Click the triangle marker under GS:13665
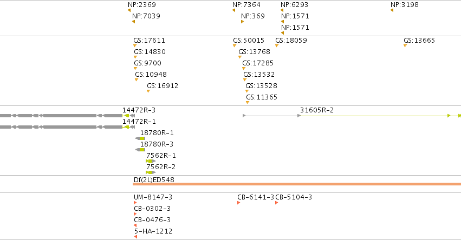Image resolution: width=461 pixels, height=240 pixels. pyautogui.click(x=405, y=46)
